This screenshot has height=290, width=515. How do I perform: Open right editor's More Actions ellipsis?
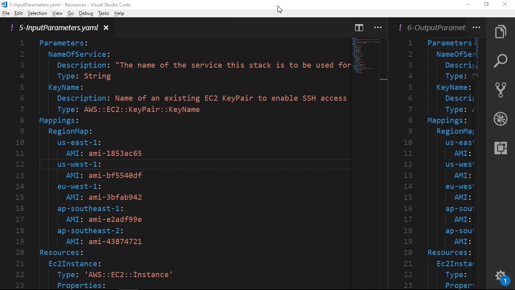(476, 28)
